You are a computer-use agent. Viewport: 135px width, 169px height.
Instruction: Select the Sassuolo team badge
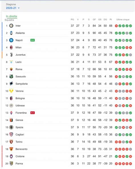11,77
